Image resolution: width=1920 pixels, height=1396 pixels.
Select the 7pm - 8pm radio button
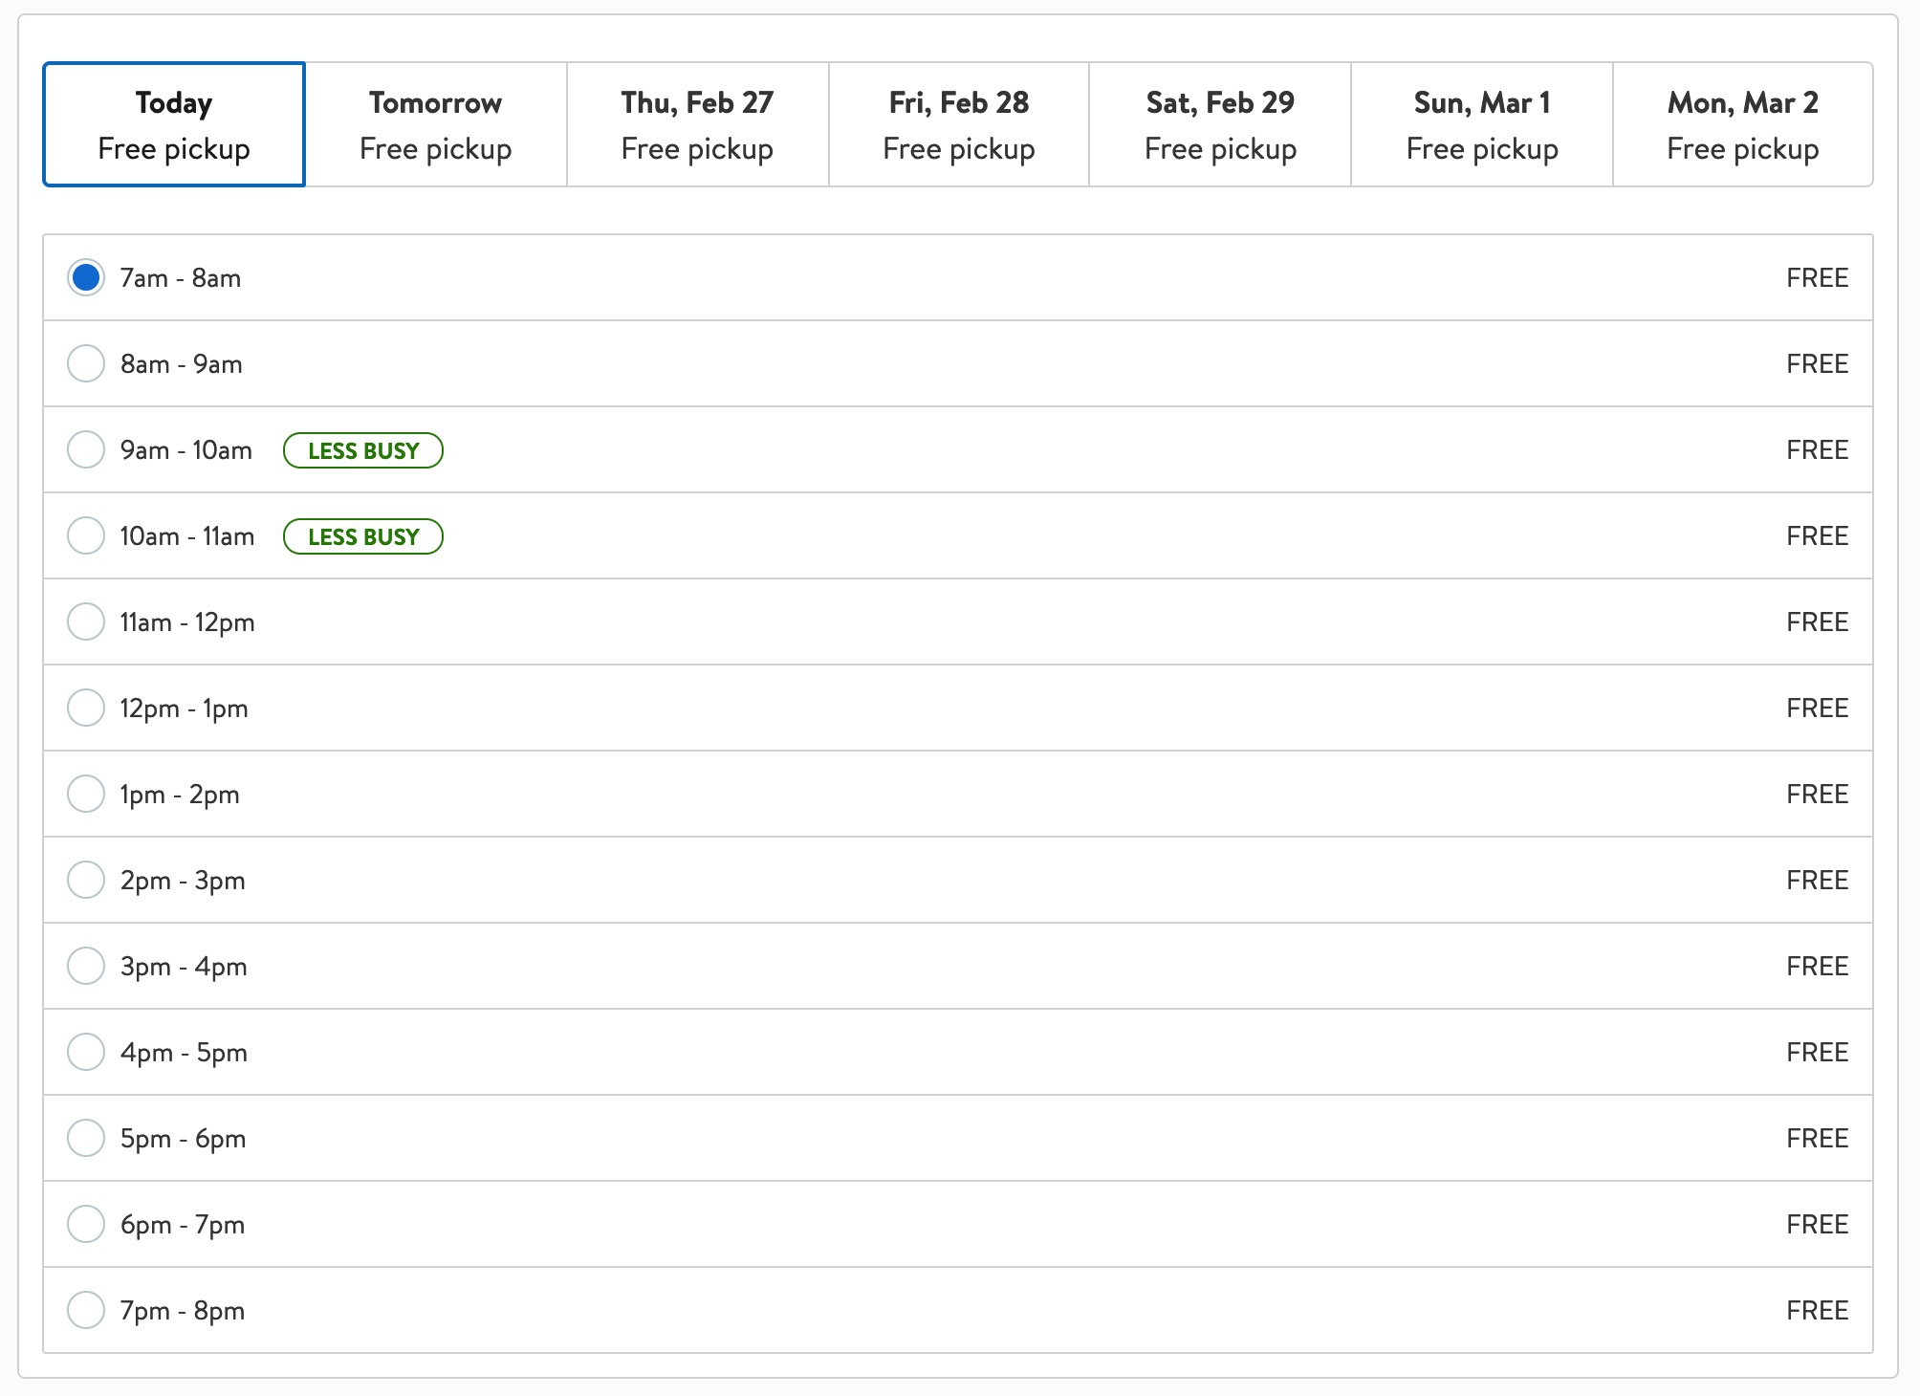click(x=86, y=1311)
